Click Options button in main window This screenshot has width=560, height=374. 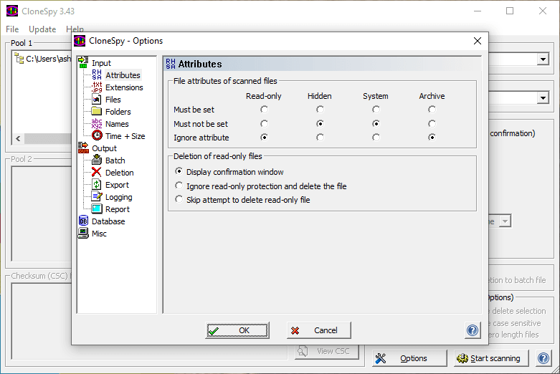pyautogui.click(x=409, y=358)
